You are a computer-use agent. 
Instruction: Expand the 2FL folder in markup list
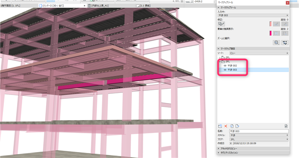[x=220, y=57]
